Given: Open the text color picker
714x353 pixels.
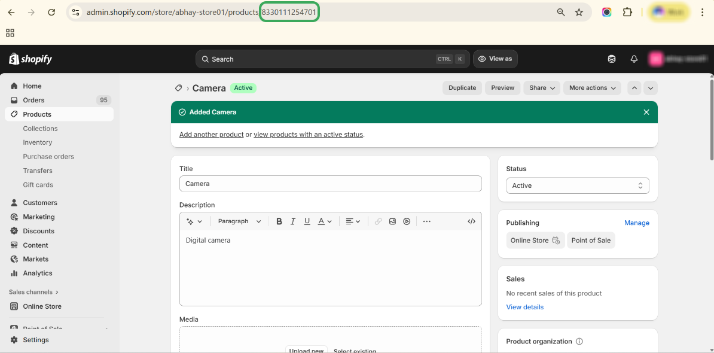Looking at the screenshot, I should tap(324, 221).
